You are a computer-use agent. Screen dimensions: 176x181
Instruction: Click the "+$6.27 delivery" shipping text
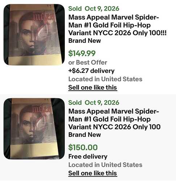(x=91, y=71)
